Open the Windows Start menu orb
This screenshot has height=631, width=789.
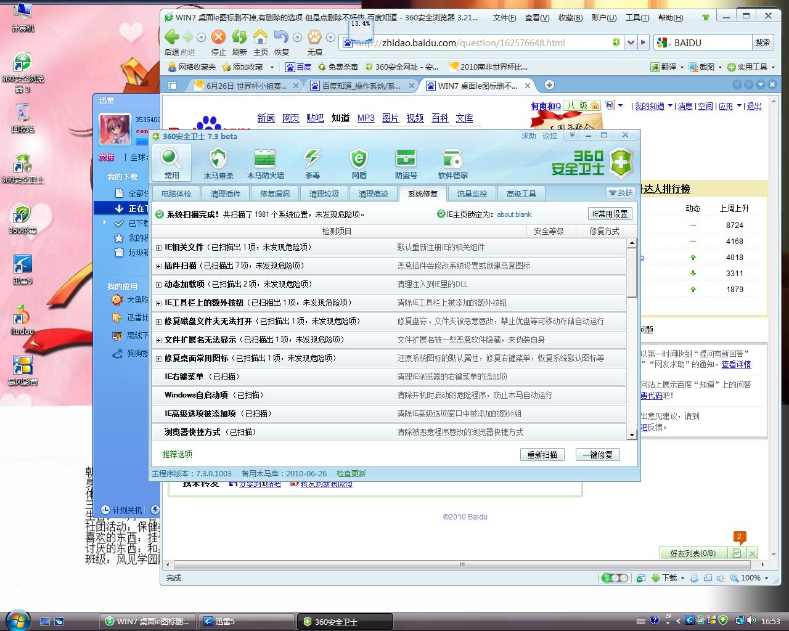(x=17, y=621)
